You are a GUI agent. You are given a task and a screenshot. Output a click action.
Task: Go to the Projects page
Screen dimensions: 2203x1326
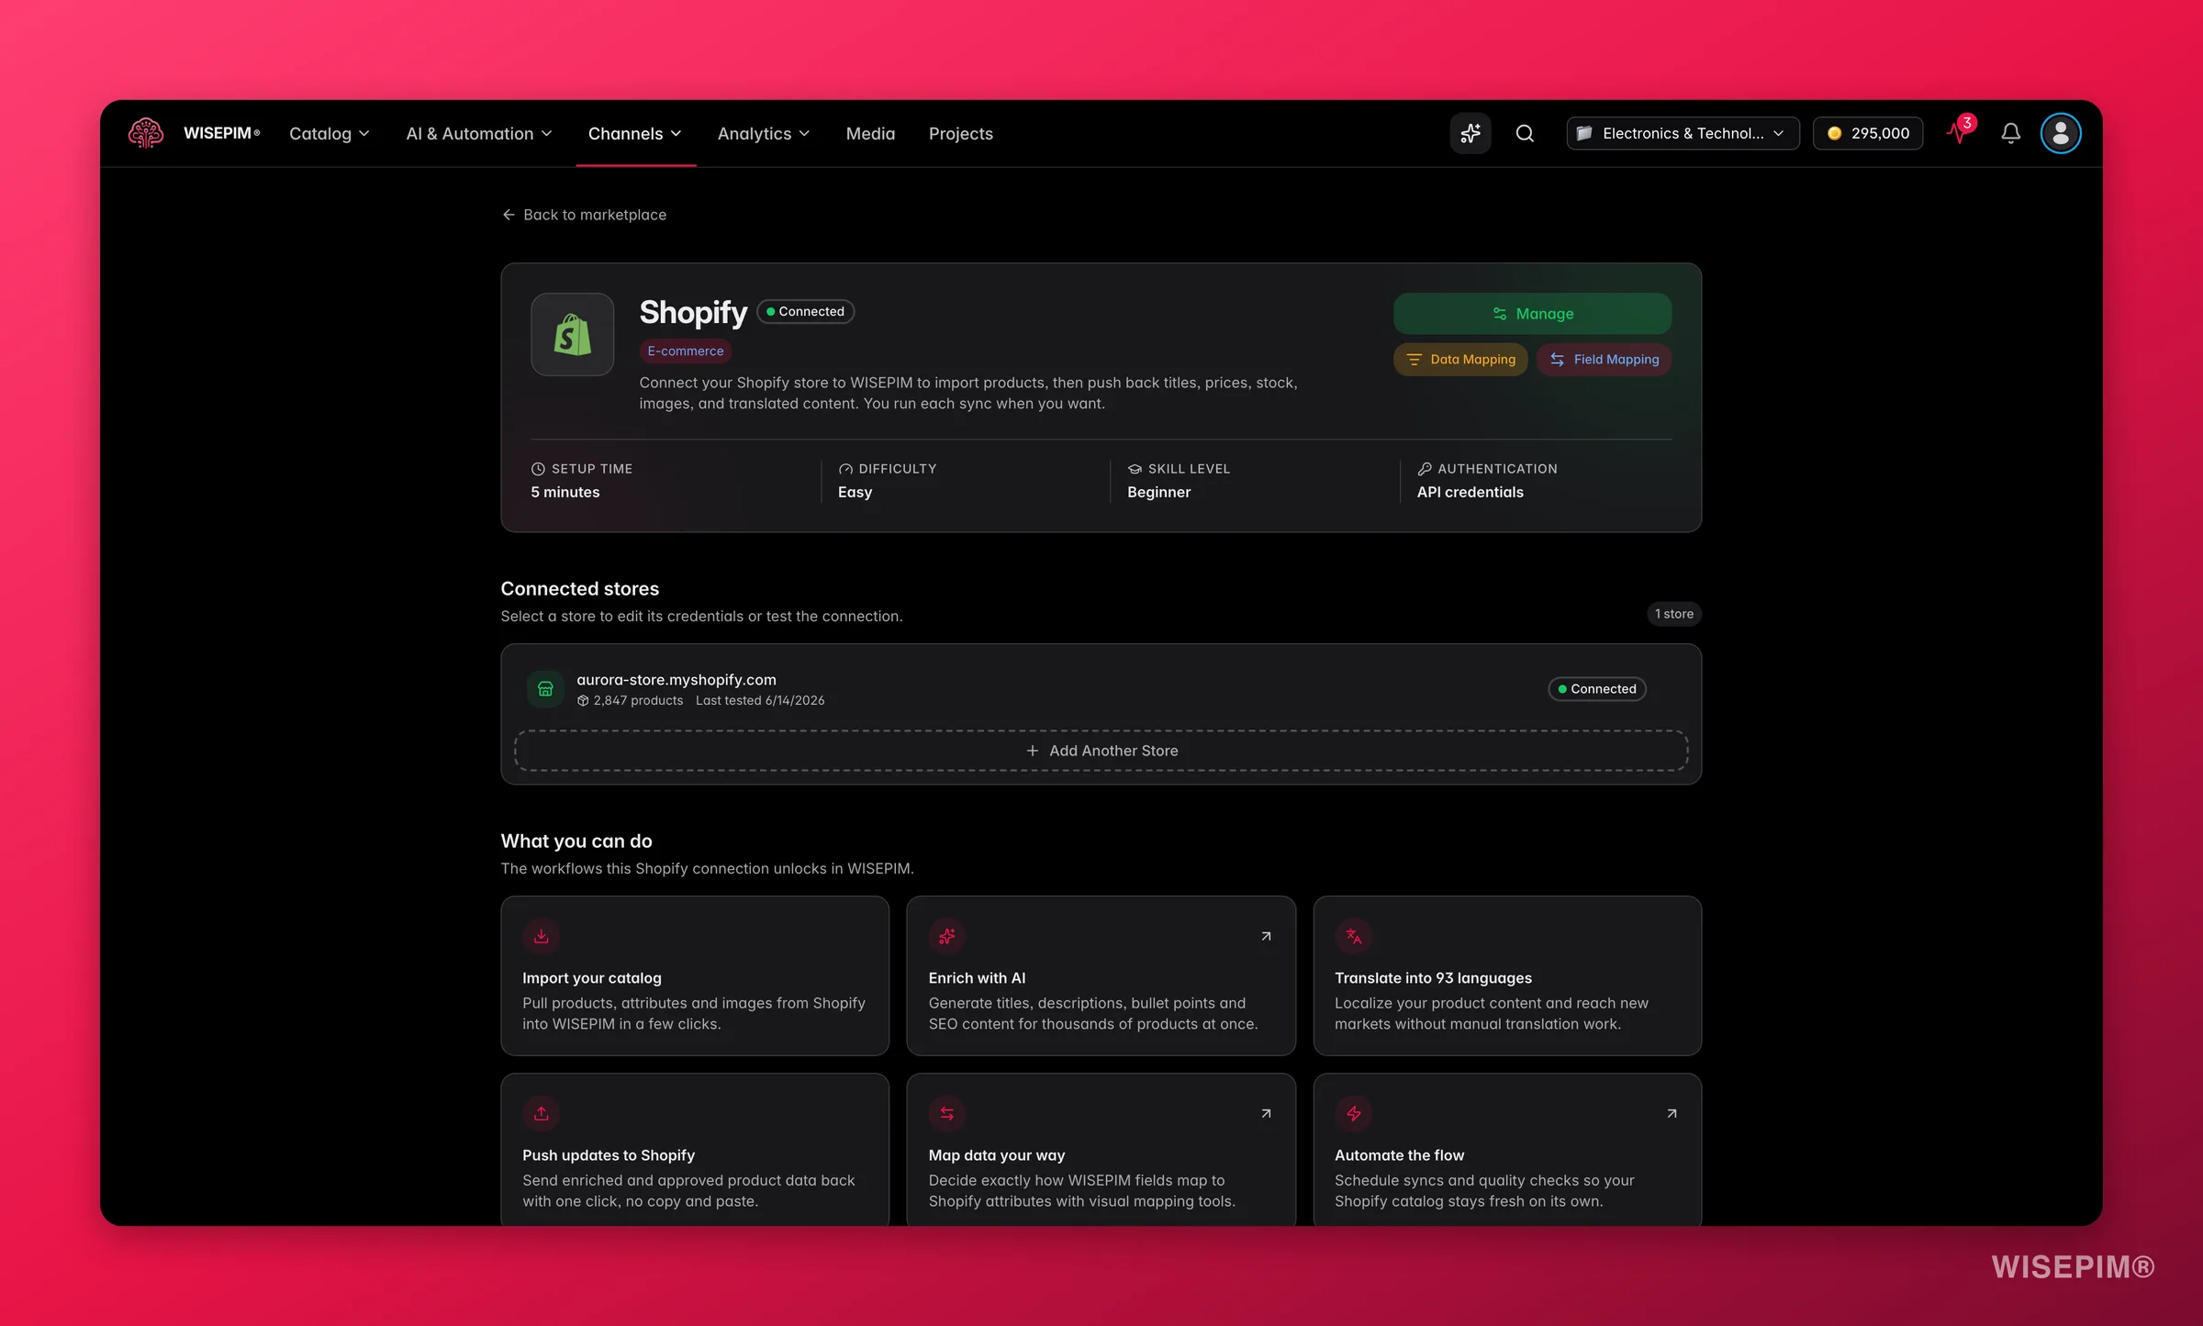[960, 133]
